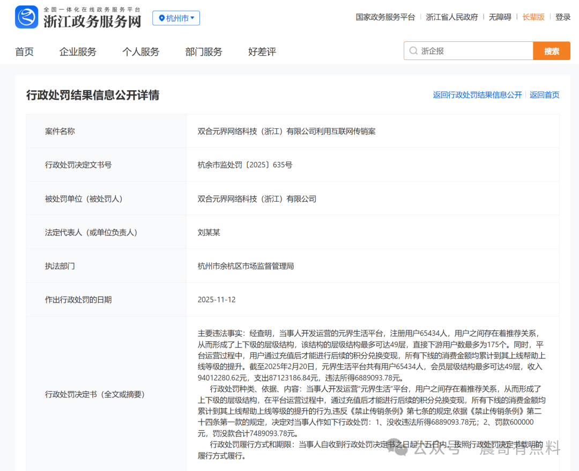Screen dimensions: 579x471
Task: Click the 作出行政处罚的日期 label
Action: point(78,299)
